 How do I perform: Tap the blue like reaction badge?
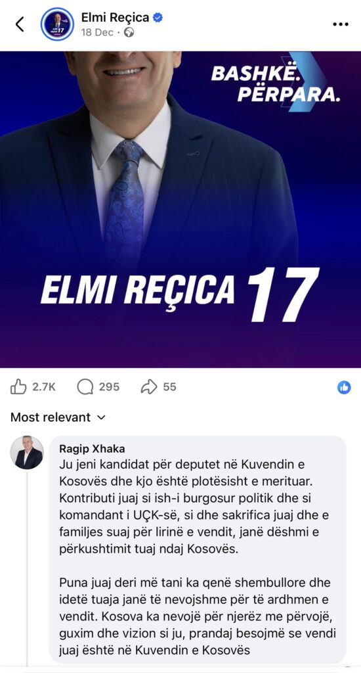tap(344, 388)
